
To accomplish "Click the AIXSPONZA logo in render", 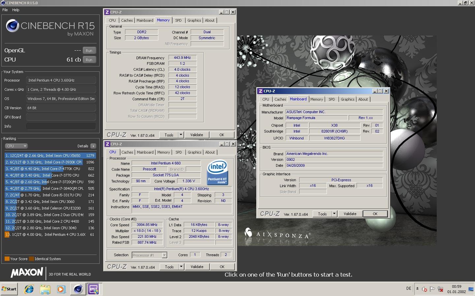I will pos(277,234).
